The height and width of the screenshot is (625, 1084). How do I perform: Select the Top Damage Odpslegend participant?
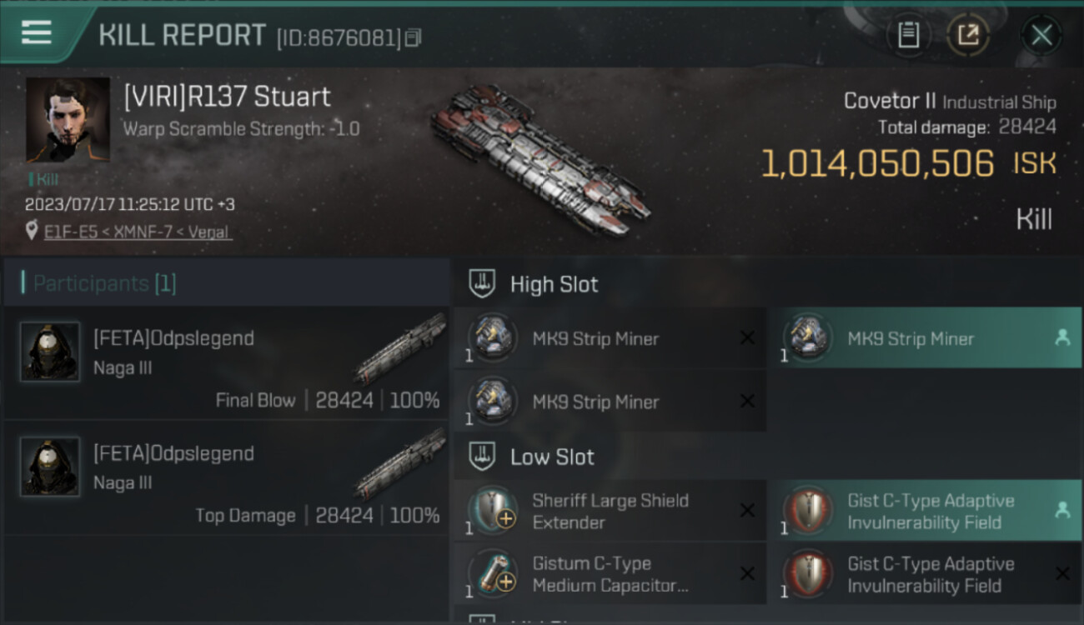pos(225,477)
